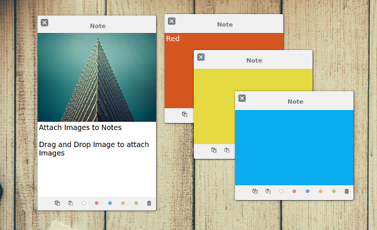Viewport: 377px width, 230px height.
Task: Close the note containing the building image
Action: click(x=45, y=22)
